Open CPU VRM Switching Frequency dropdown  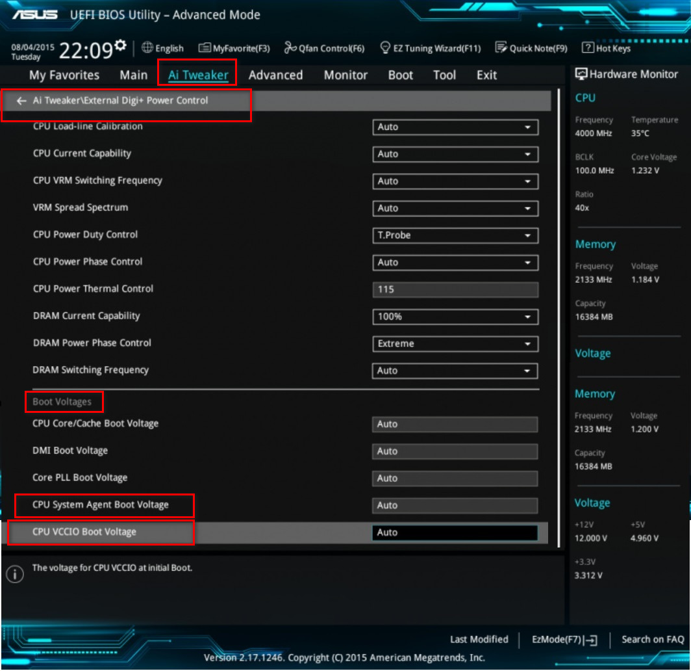tap(455, 181)
